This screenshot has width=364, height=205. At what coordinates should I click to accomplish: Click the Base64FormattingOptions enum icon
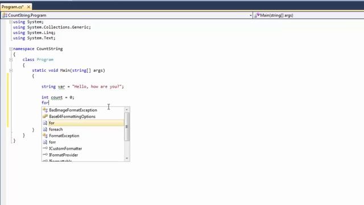pyautogui.click(x=45, y=116)
